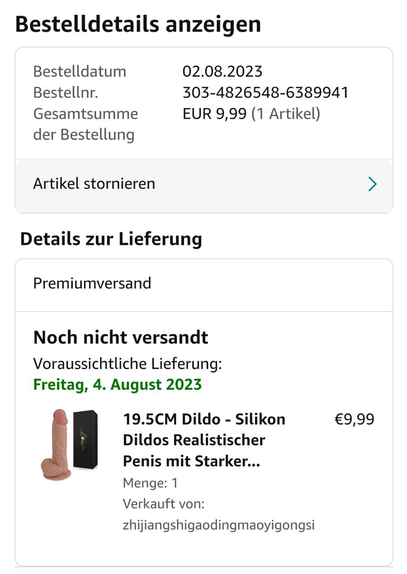
Task: Select the Premiumversand shipping label
Action: (92, 283)
